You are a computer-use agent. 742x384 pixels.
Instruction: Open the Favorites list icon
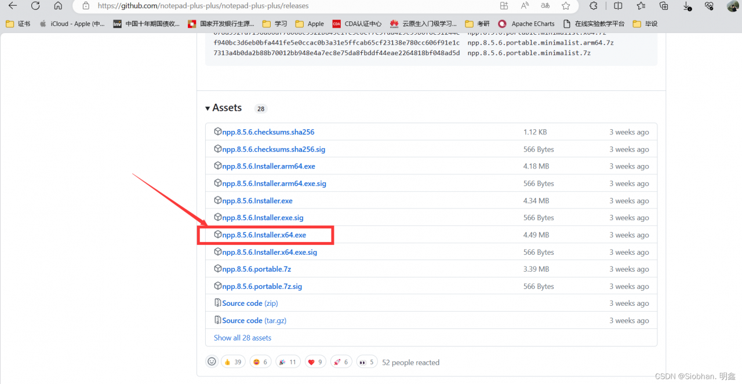tap(641, 6)
